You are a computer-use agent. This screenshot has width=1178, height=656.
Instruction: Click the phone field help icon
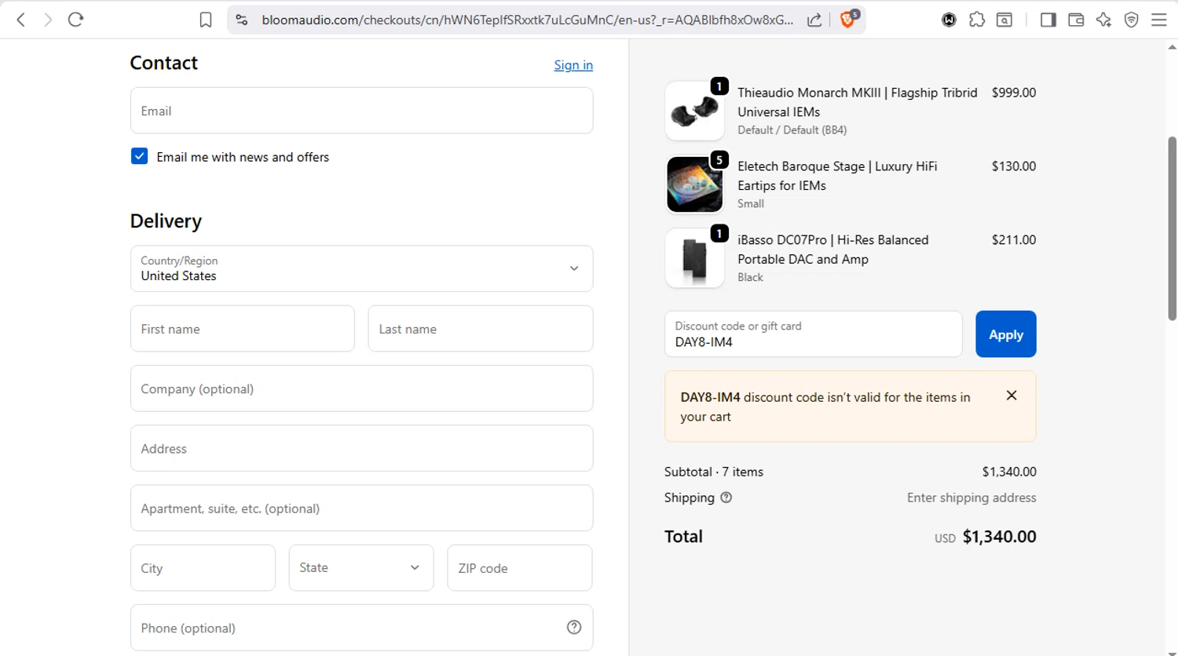pos(574,627)
